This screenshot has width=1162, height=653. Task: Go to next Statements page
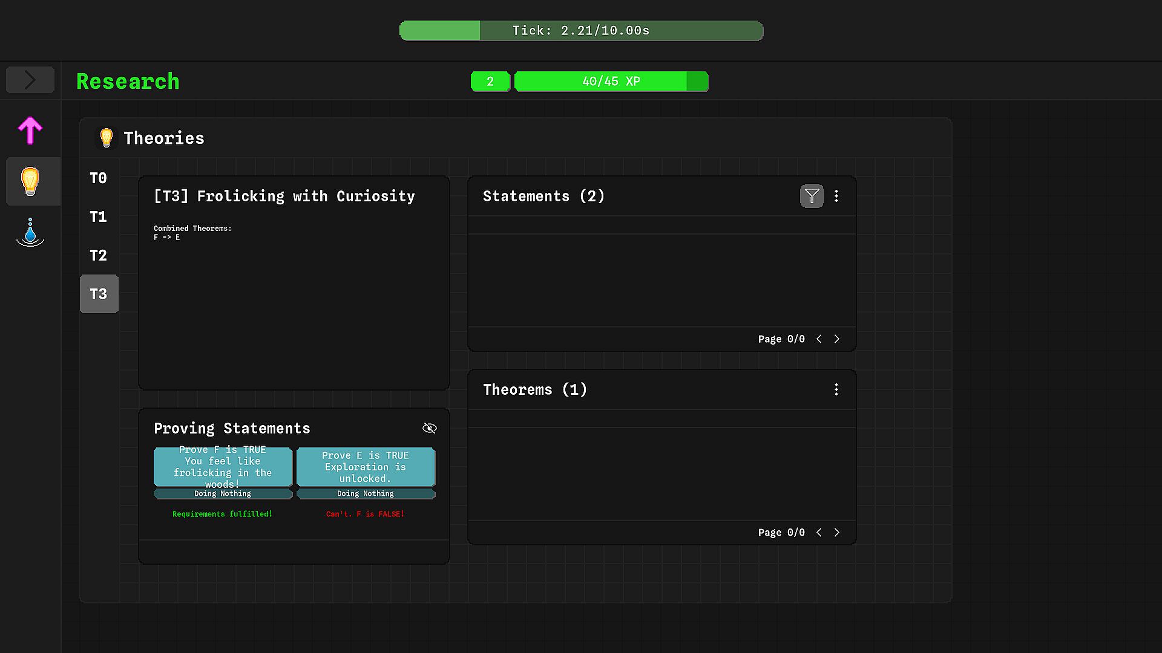click(x=837, y=339)
